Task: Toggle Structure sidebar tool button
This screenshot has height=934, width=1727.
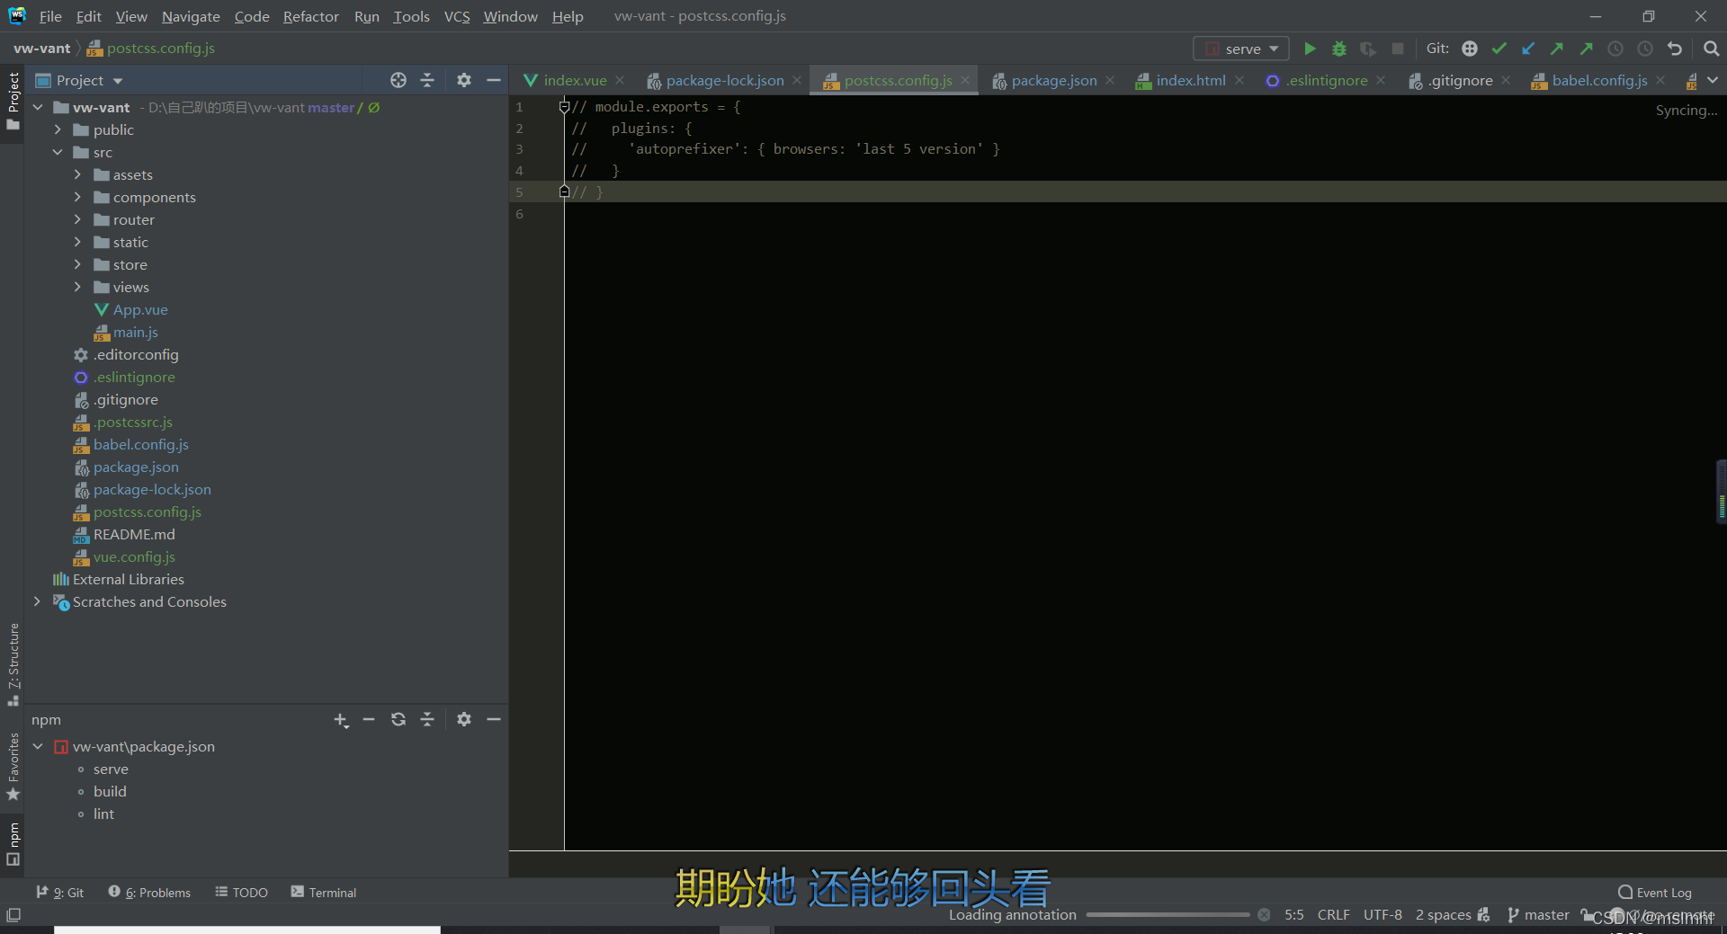Action: (13, 664)
